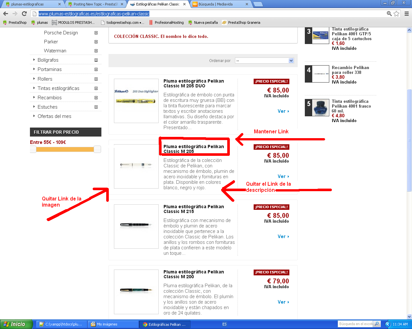Open the PrestaShop bookmark
This screenshot has height=329, width=412.
tap(15, 22)
